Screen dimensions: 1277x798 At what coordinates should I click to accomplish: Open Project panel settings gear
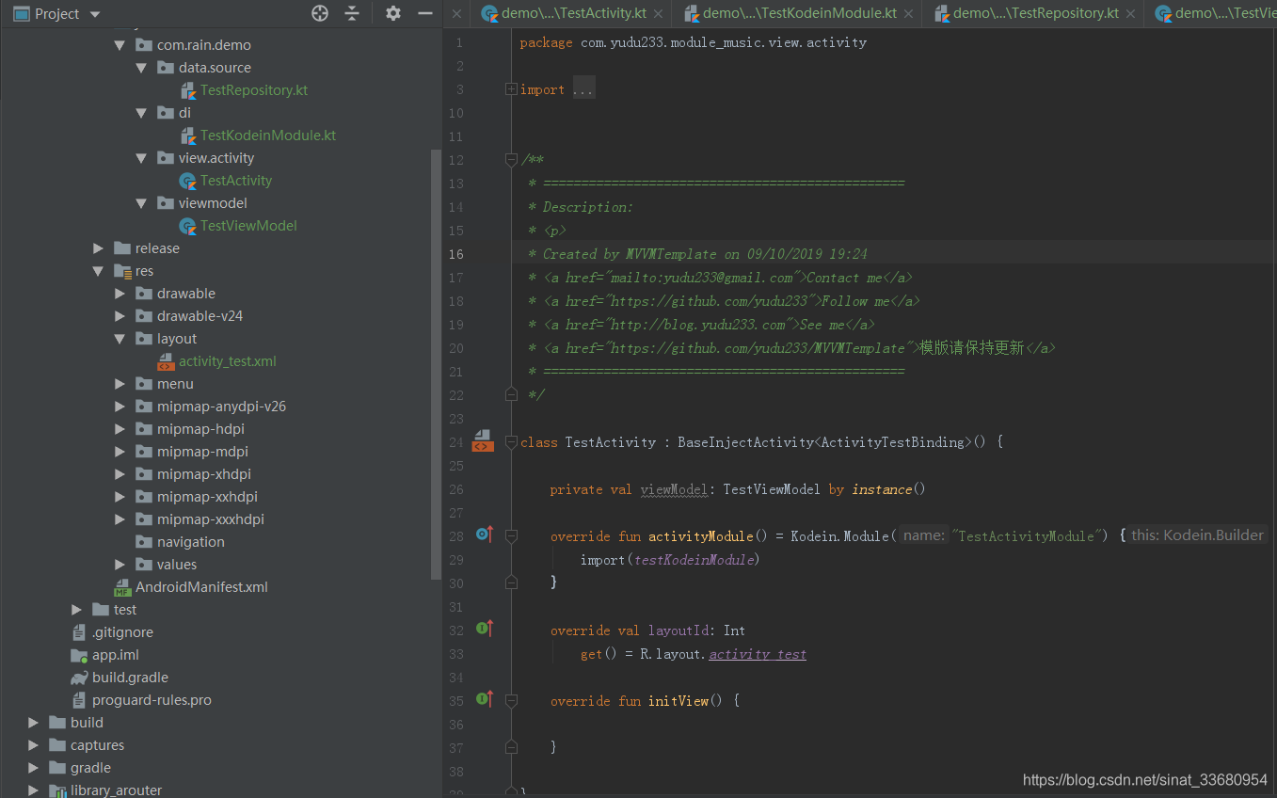[x=393, y=13]
